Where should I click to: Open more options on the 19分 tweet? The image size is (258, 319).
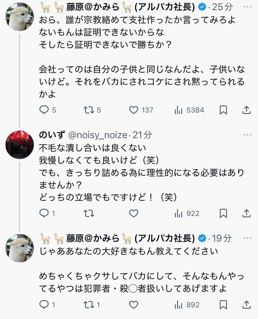coord(247,239)
